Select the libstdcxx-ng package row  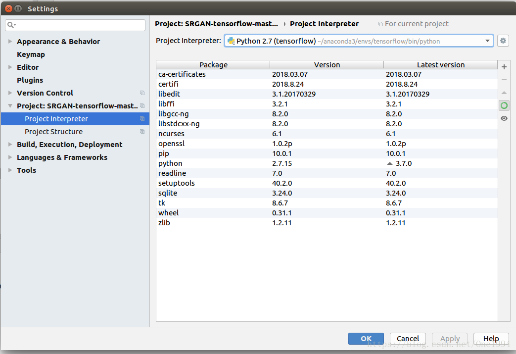pyautogui.click(x=327, y=123)
